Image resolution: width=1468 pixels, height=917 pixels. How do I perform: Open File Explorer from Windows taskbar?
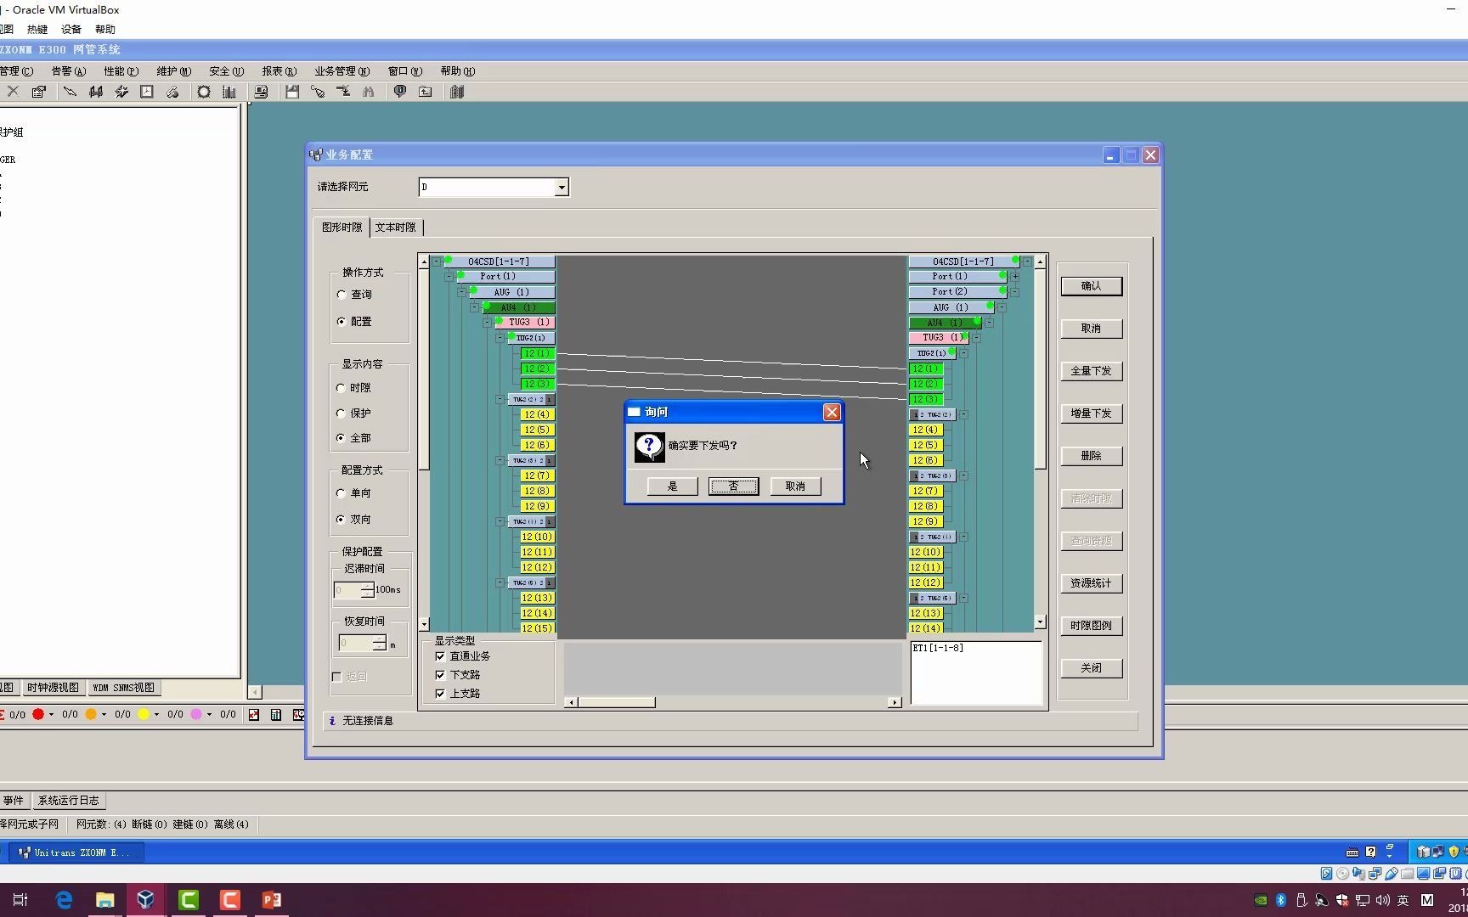pyautogui.click(x=104, y=900)
